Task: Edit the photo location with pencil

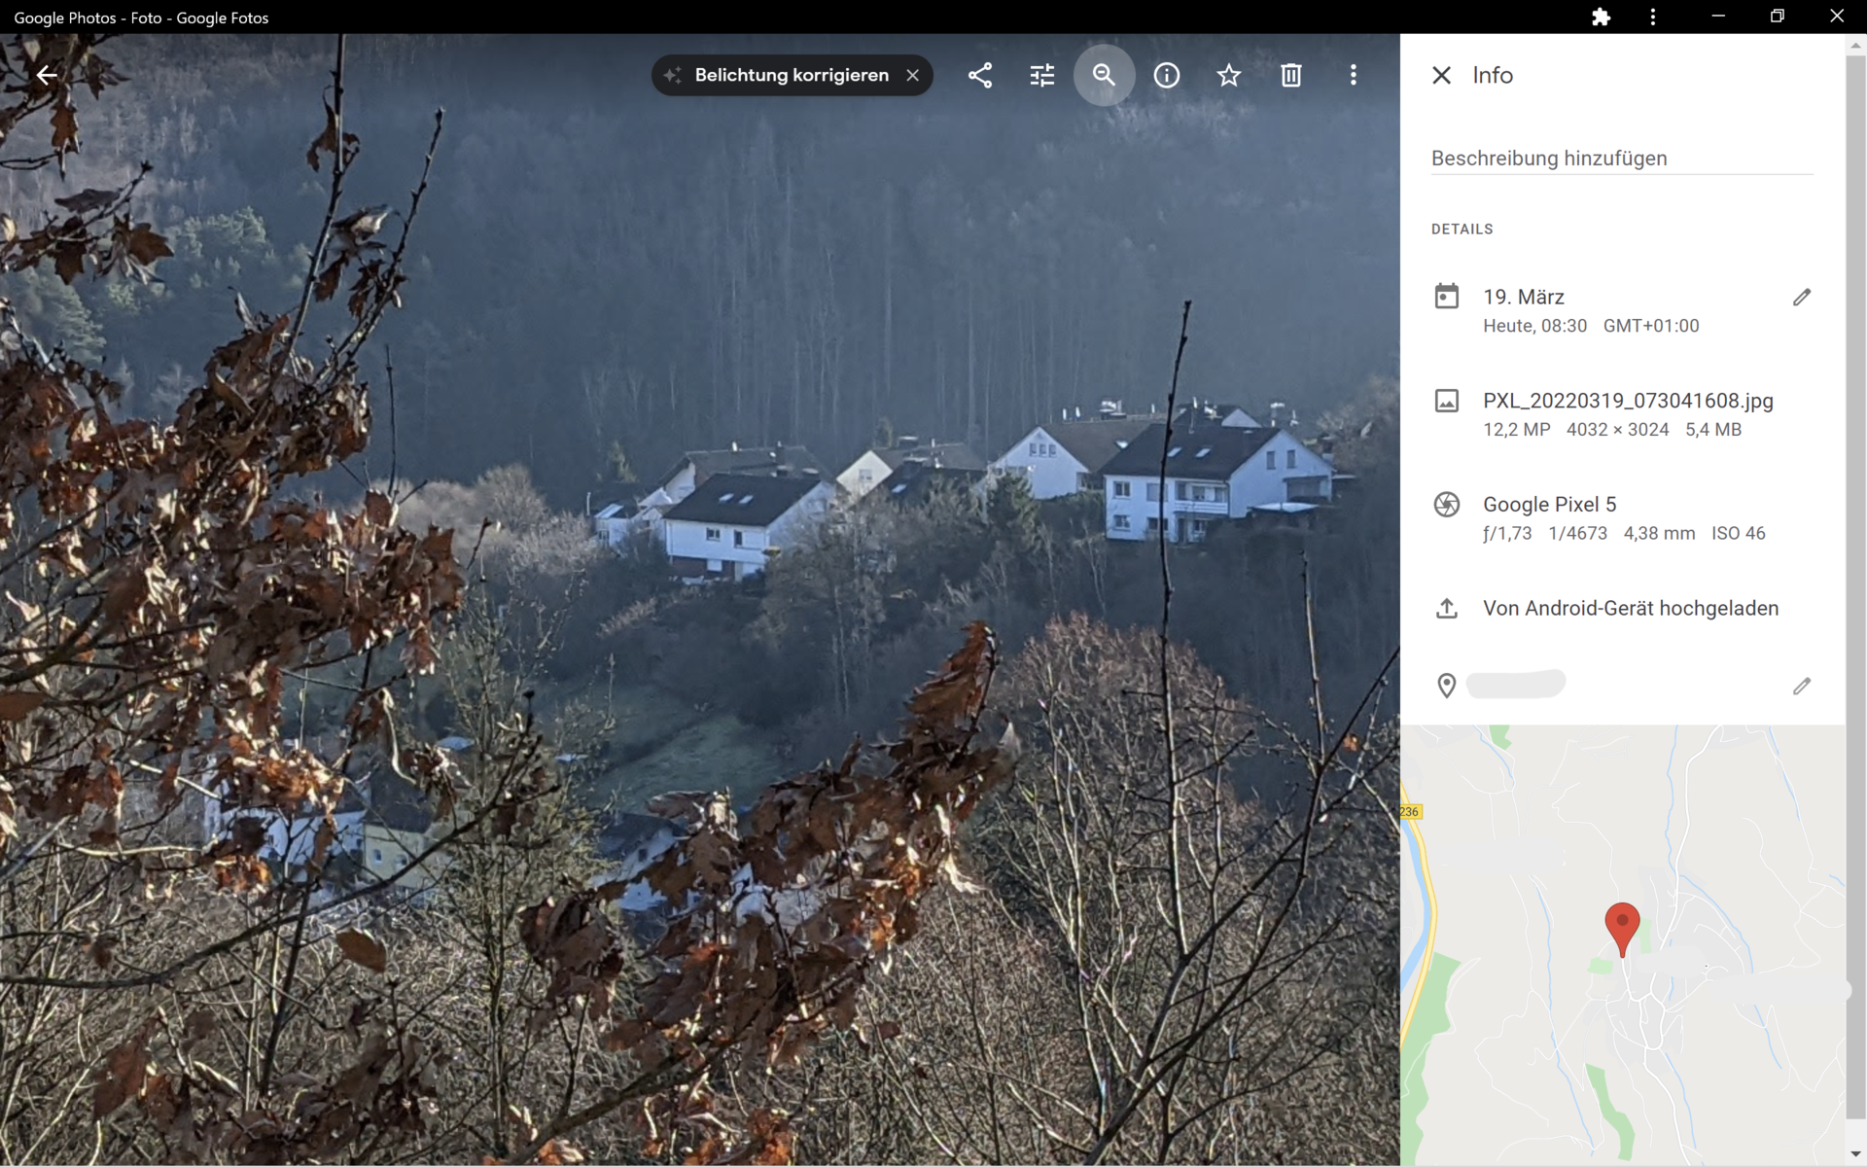Action: coord(1802,686)
